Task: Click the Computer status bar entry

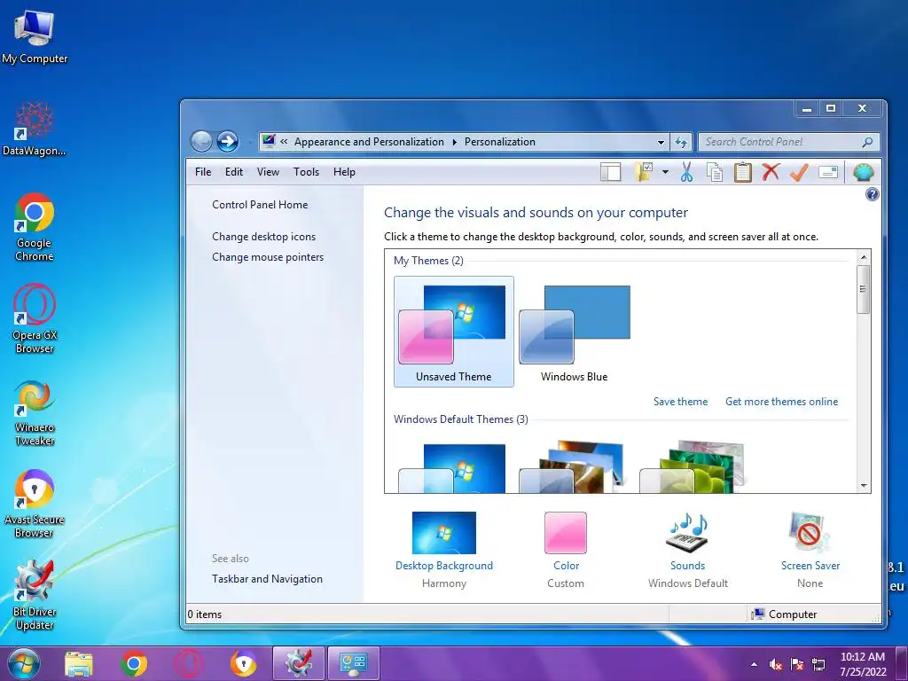Action: coord(784,614)
